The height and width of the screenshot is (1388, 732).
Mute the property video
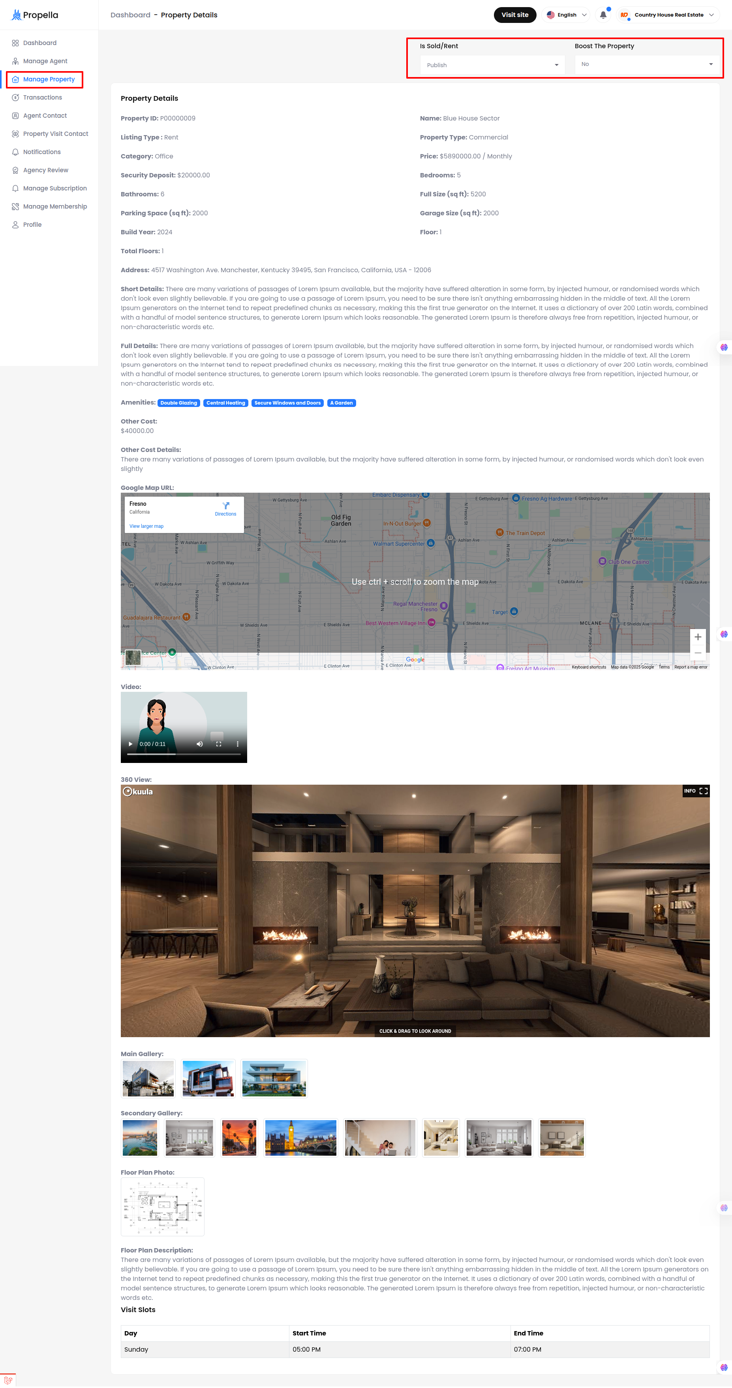point(200,744)
